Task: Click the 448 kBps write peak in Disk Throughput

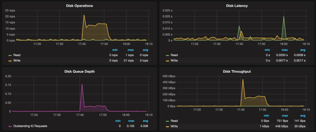Action: coord(243,80)
